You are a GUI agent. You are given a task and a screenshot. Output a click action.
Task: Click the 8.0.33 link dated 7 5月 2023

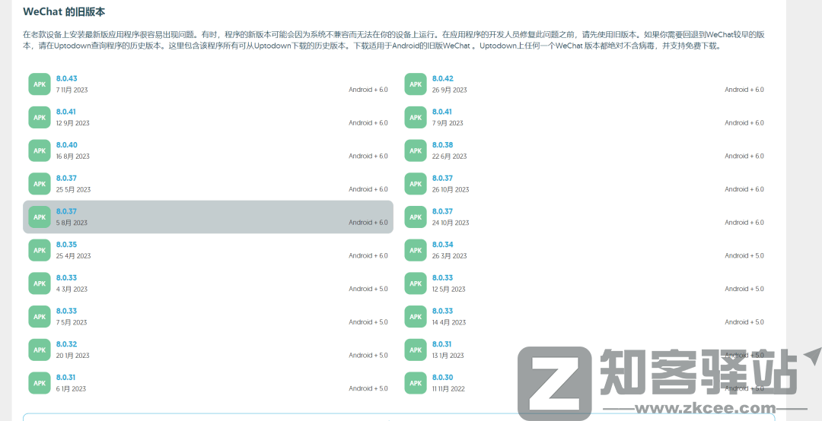66,311
